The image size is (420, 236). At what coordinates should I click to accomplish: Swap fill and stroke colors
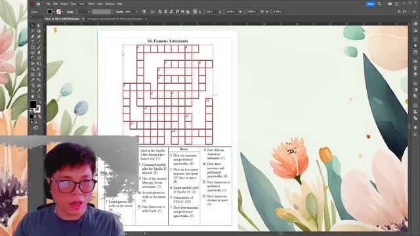pyautogui.click(x=39, y=102)
